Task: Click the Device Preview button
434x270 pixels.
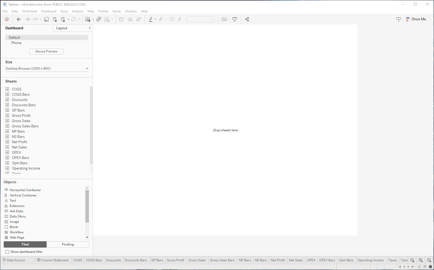Action: tap(47, 51)
